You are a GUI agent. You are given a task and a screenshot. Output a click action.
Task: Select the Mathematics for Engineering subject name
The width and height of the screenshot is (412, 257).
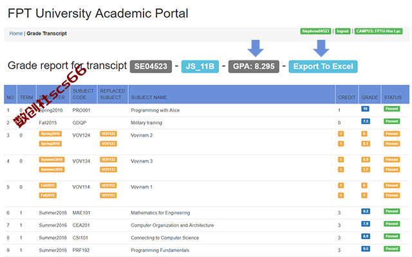click(x=160, y=213)
